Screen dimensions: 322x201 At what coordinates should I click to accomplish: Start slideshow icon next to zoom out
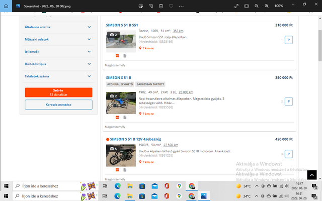coord(247,6)
